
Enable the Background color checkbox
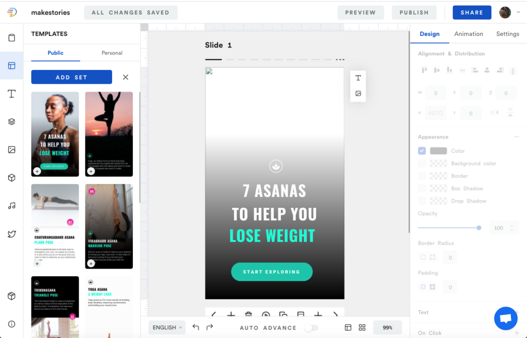(x=422, y=163)
